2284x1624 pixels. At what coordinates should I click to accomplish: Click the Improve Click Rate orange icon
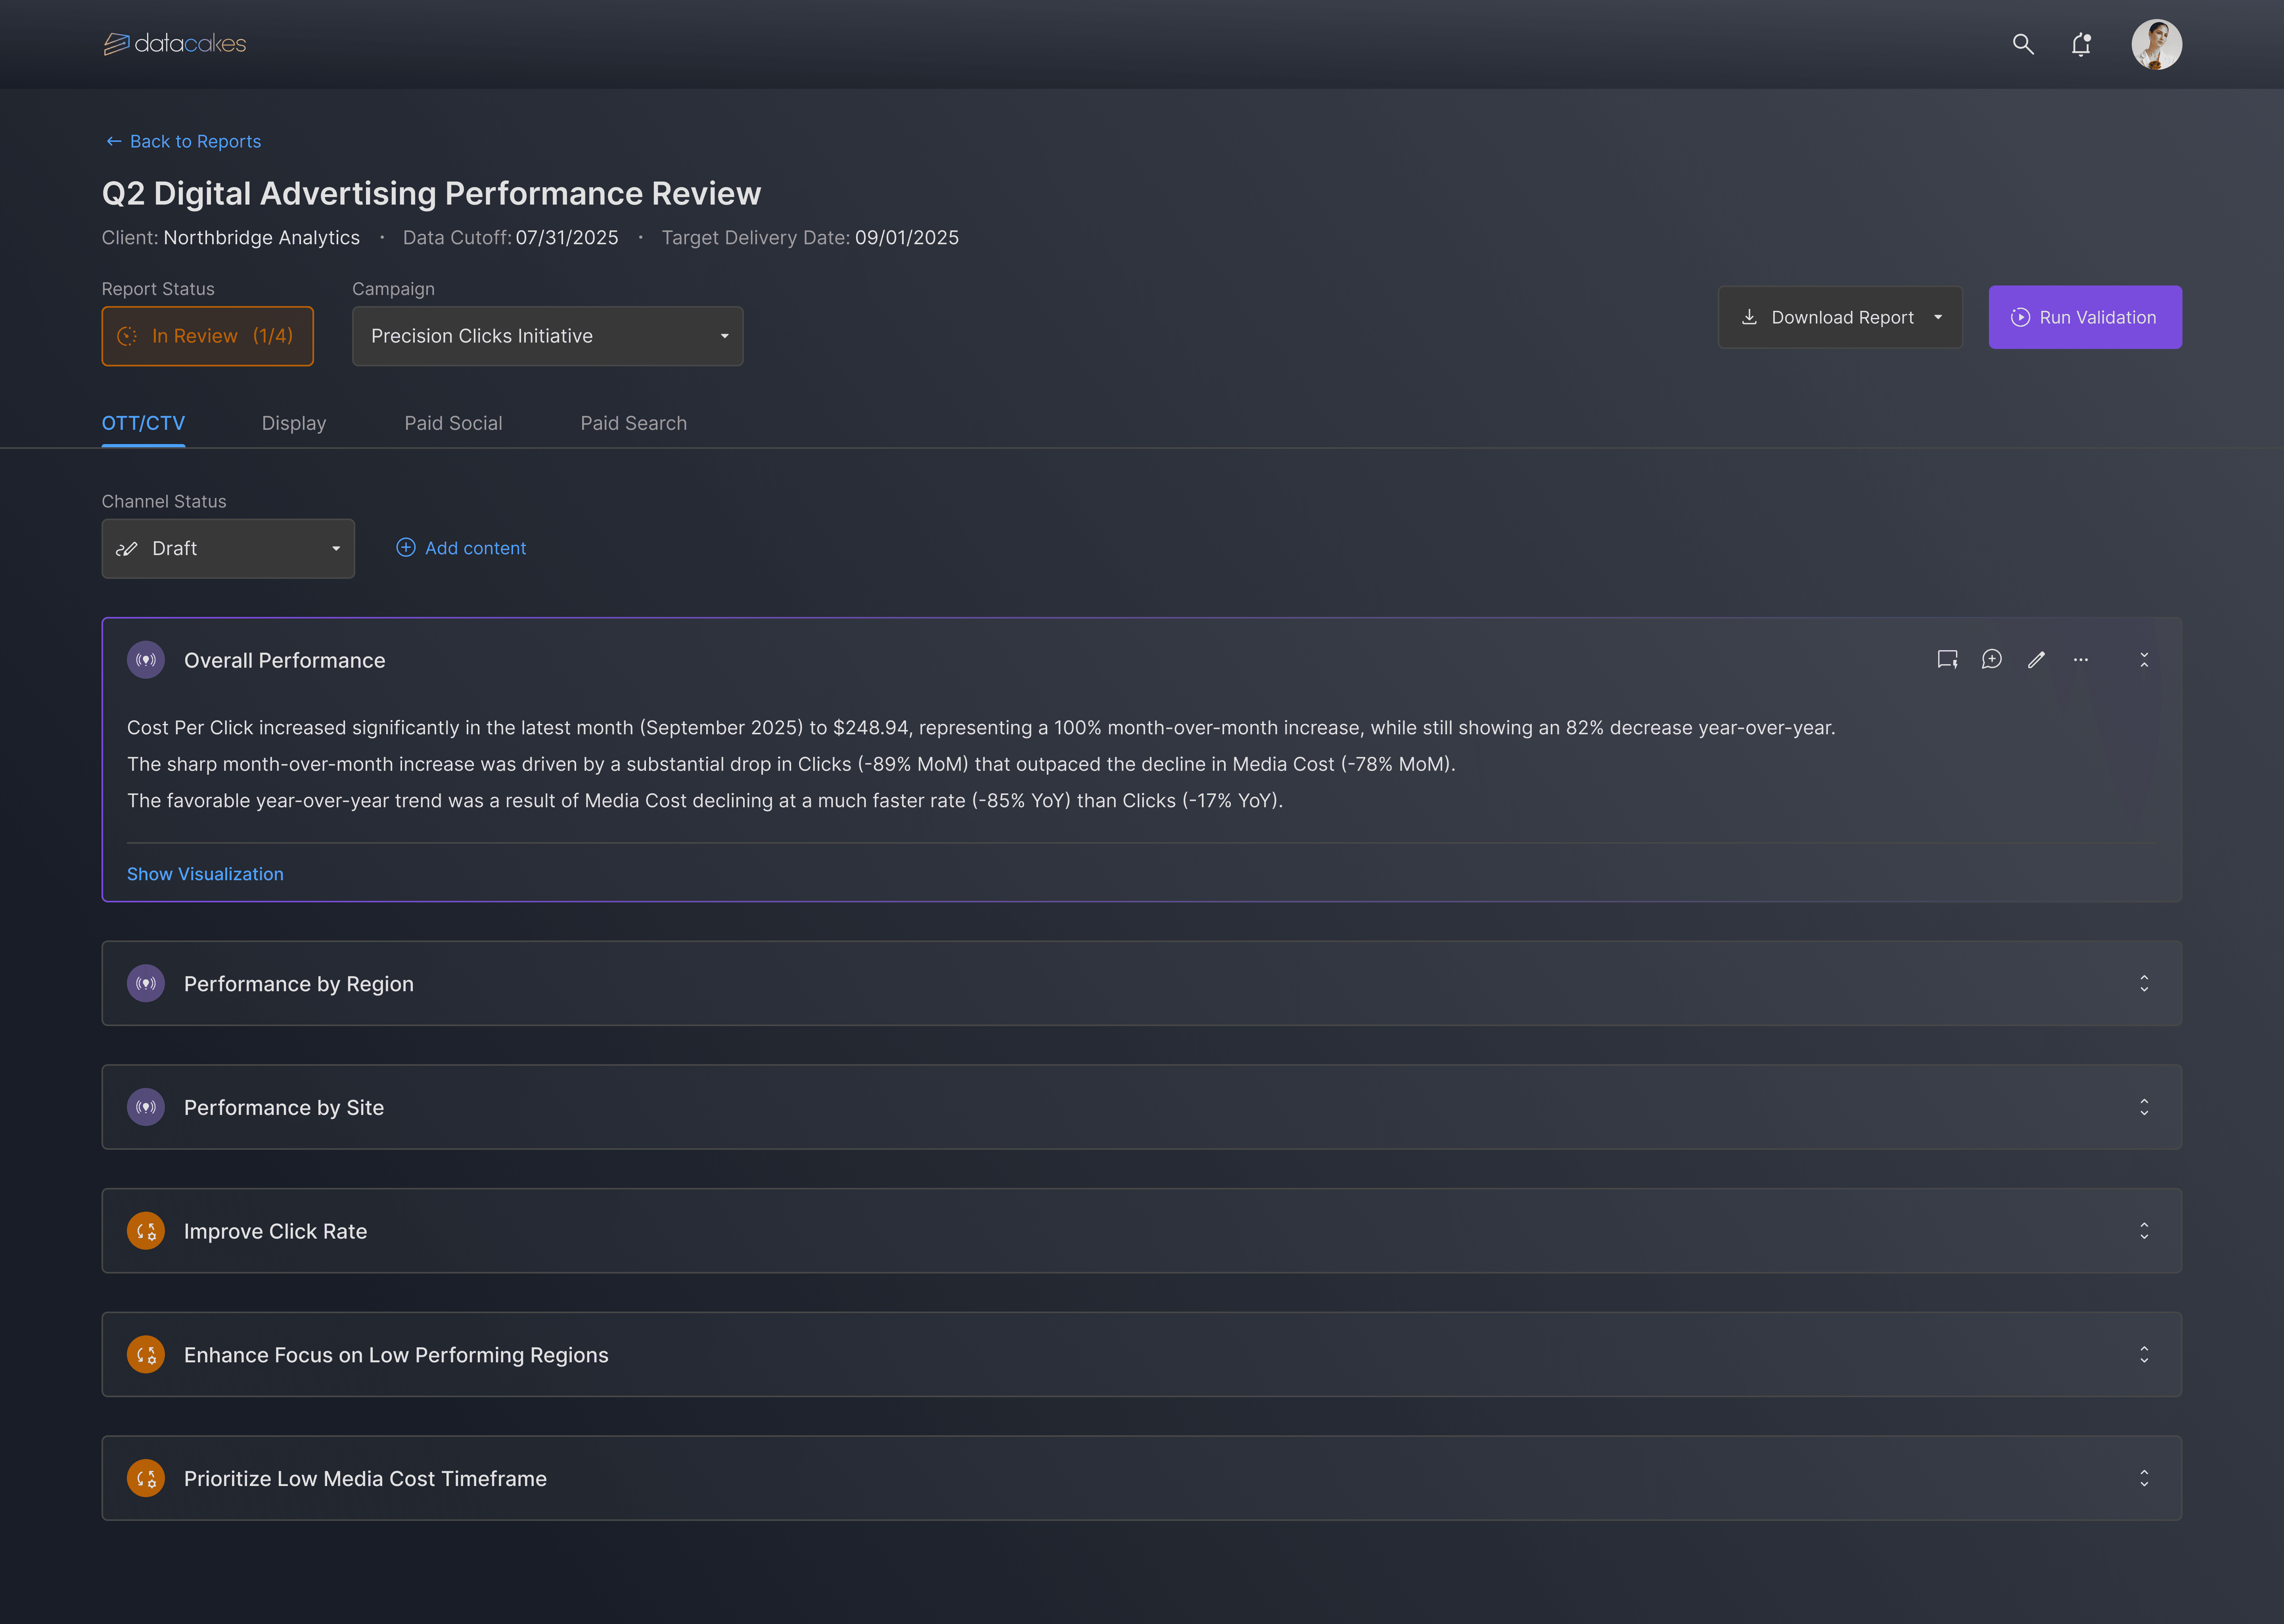tap(146, 1231)
